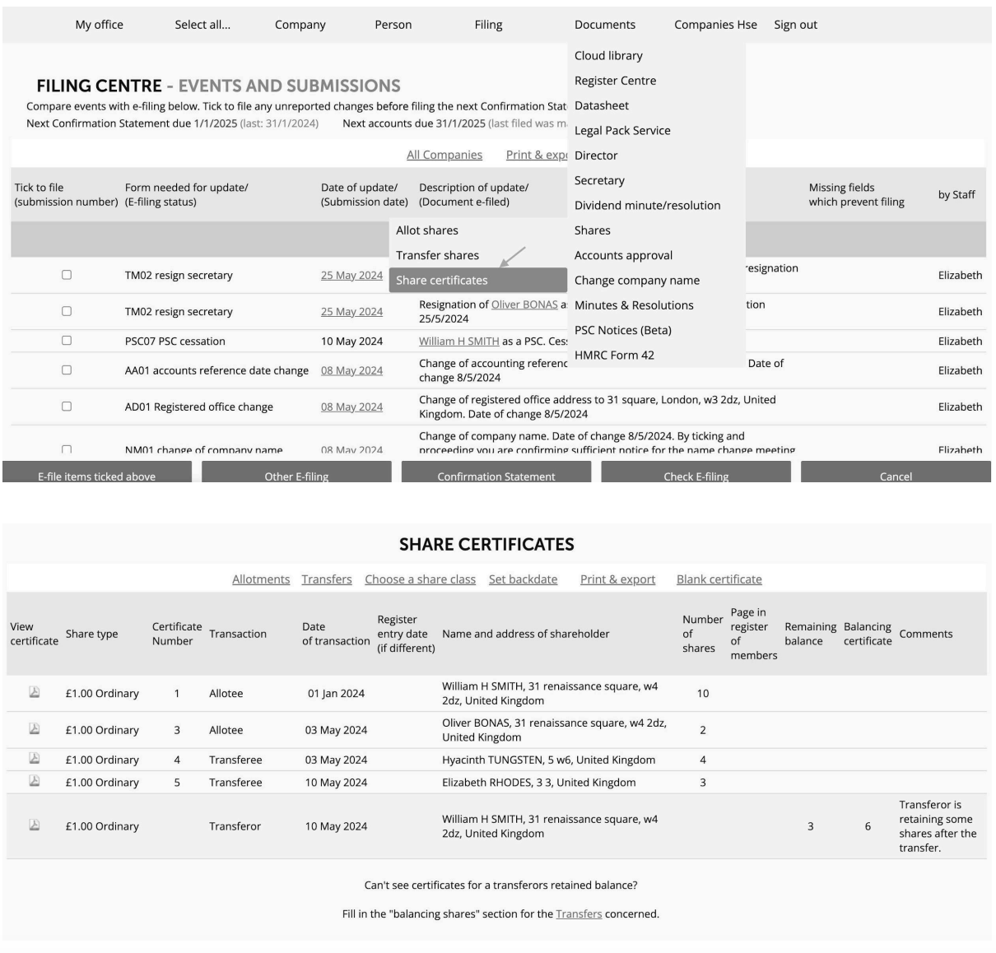Select Share certificates submenu item
Screen dimensions: 996x953
tap(478, 280)
